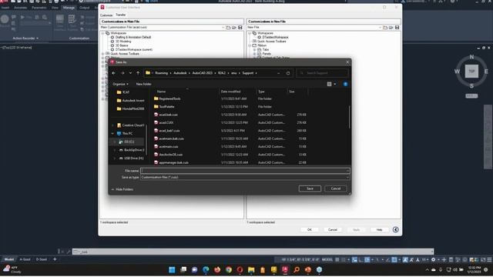The height and width of the screenshot is (277, 493).
Task: Open Manage ribbon tab
Action: pos(69,8)
